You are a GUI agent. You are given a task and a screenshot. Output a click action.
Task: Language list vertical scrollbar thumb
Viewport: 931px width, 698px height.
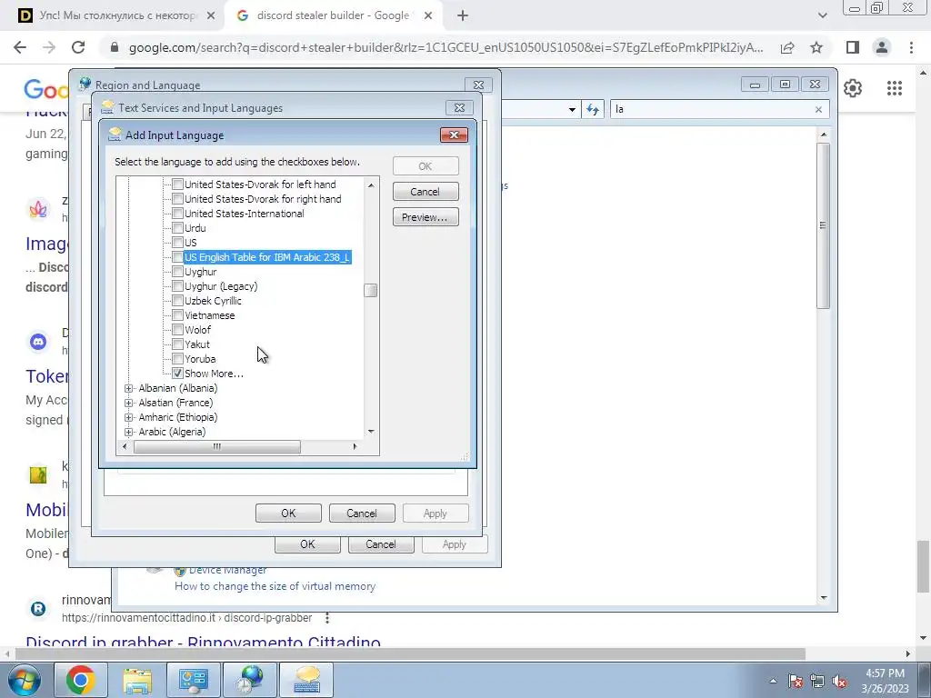point(371,290)
